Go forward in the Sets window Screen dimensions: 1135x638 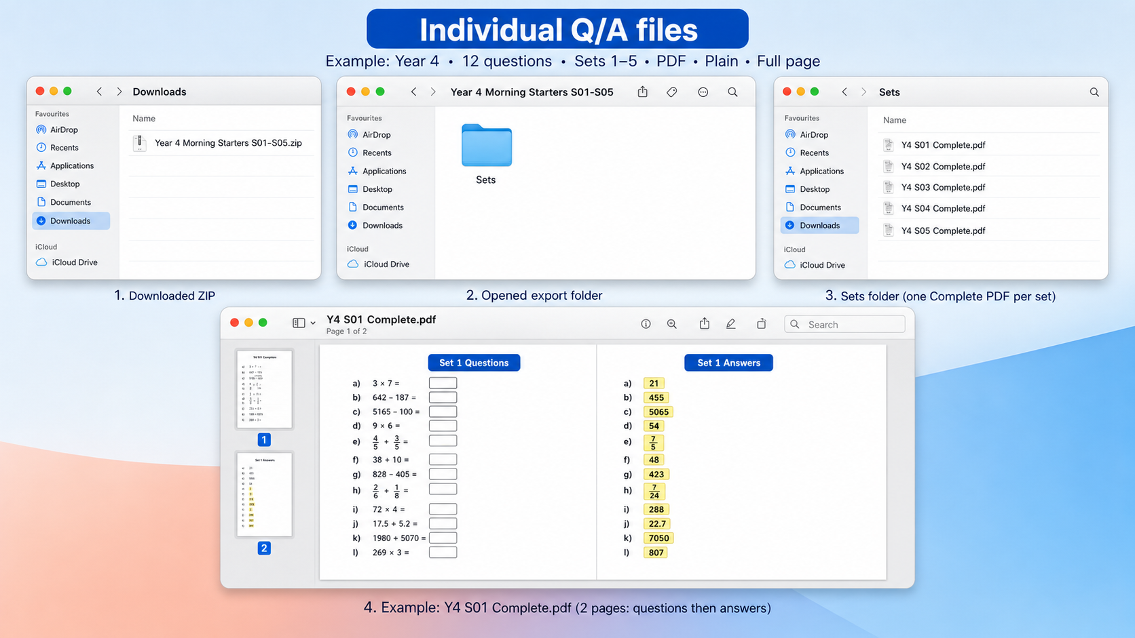pos(863,92)
